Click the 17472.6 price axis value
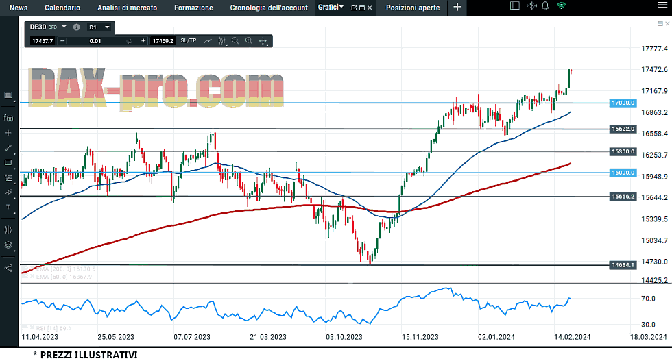The image size is (672, 361). [x=654, y=69]
